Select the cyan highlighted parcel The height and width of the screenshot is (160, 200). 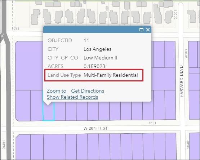pos(49,113)
